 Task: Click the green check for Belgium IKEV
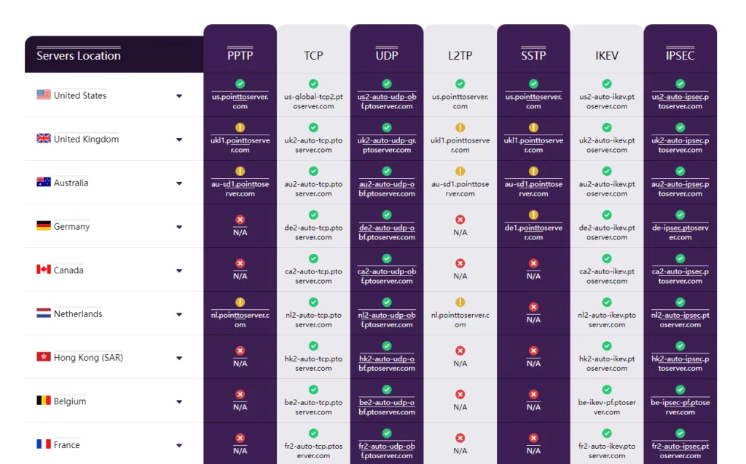tap(607, 389)
